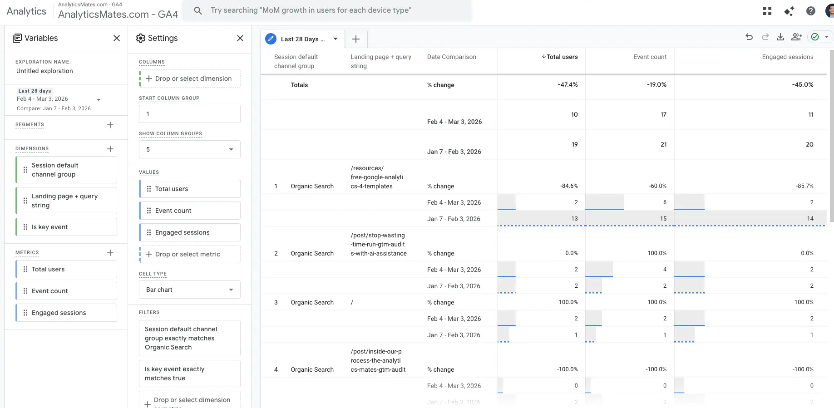Grab the Total users metric handle in Variables
The image size is (834, 408).
point(25,269)
